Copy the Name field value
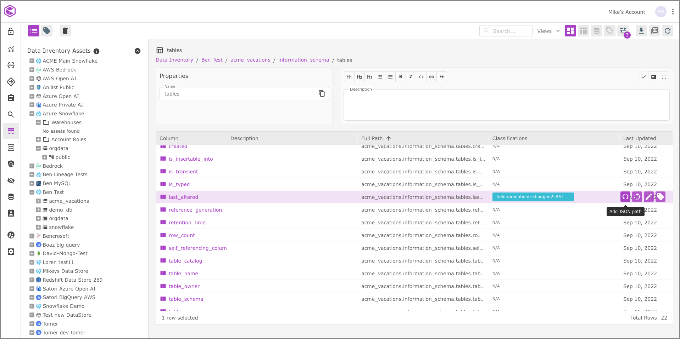680x339 pixels. click(x=322, y=93)
